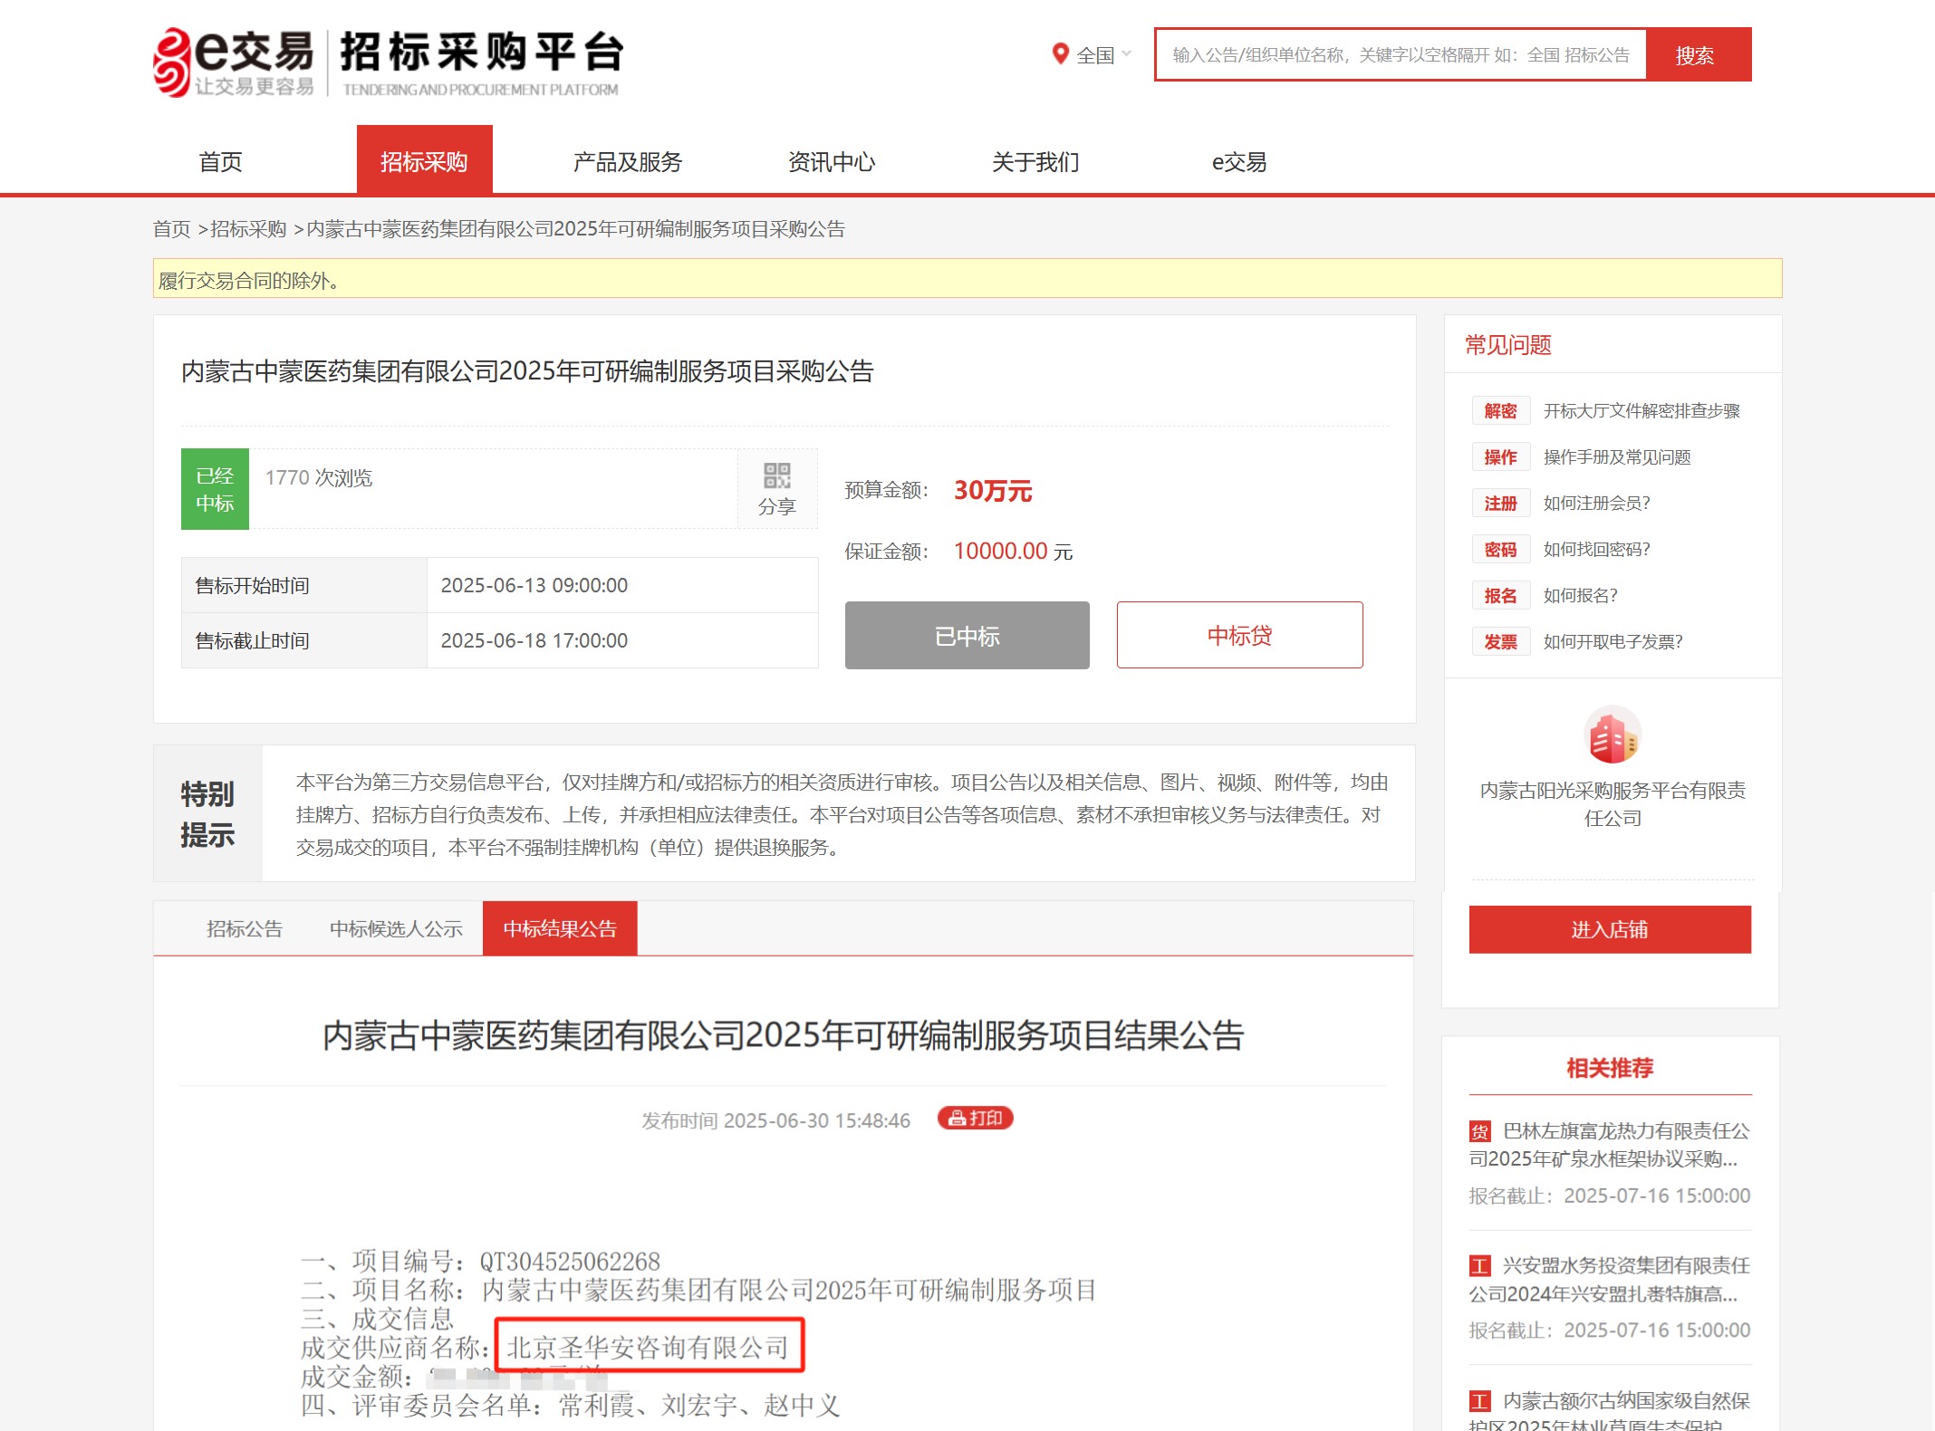
Task: Switch to the 中标候选人公示 tab
Action: [x=396, y=928]
